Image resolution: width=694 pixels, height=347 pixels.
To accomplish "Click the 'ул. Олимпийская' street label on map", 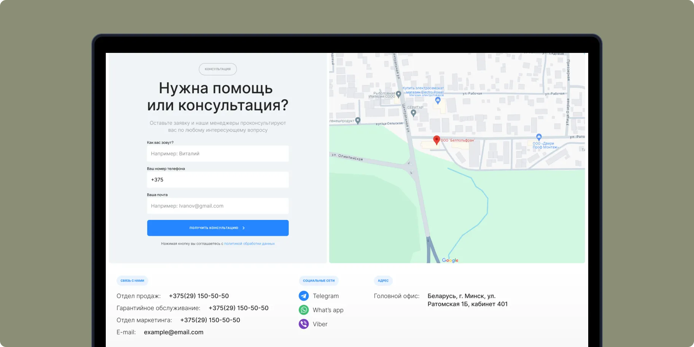I will [x=347, y=157].
